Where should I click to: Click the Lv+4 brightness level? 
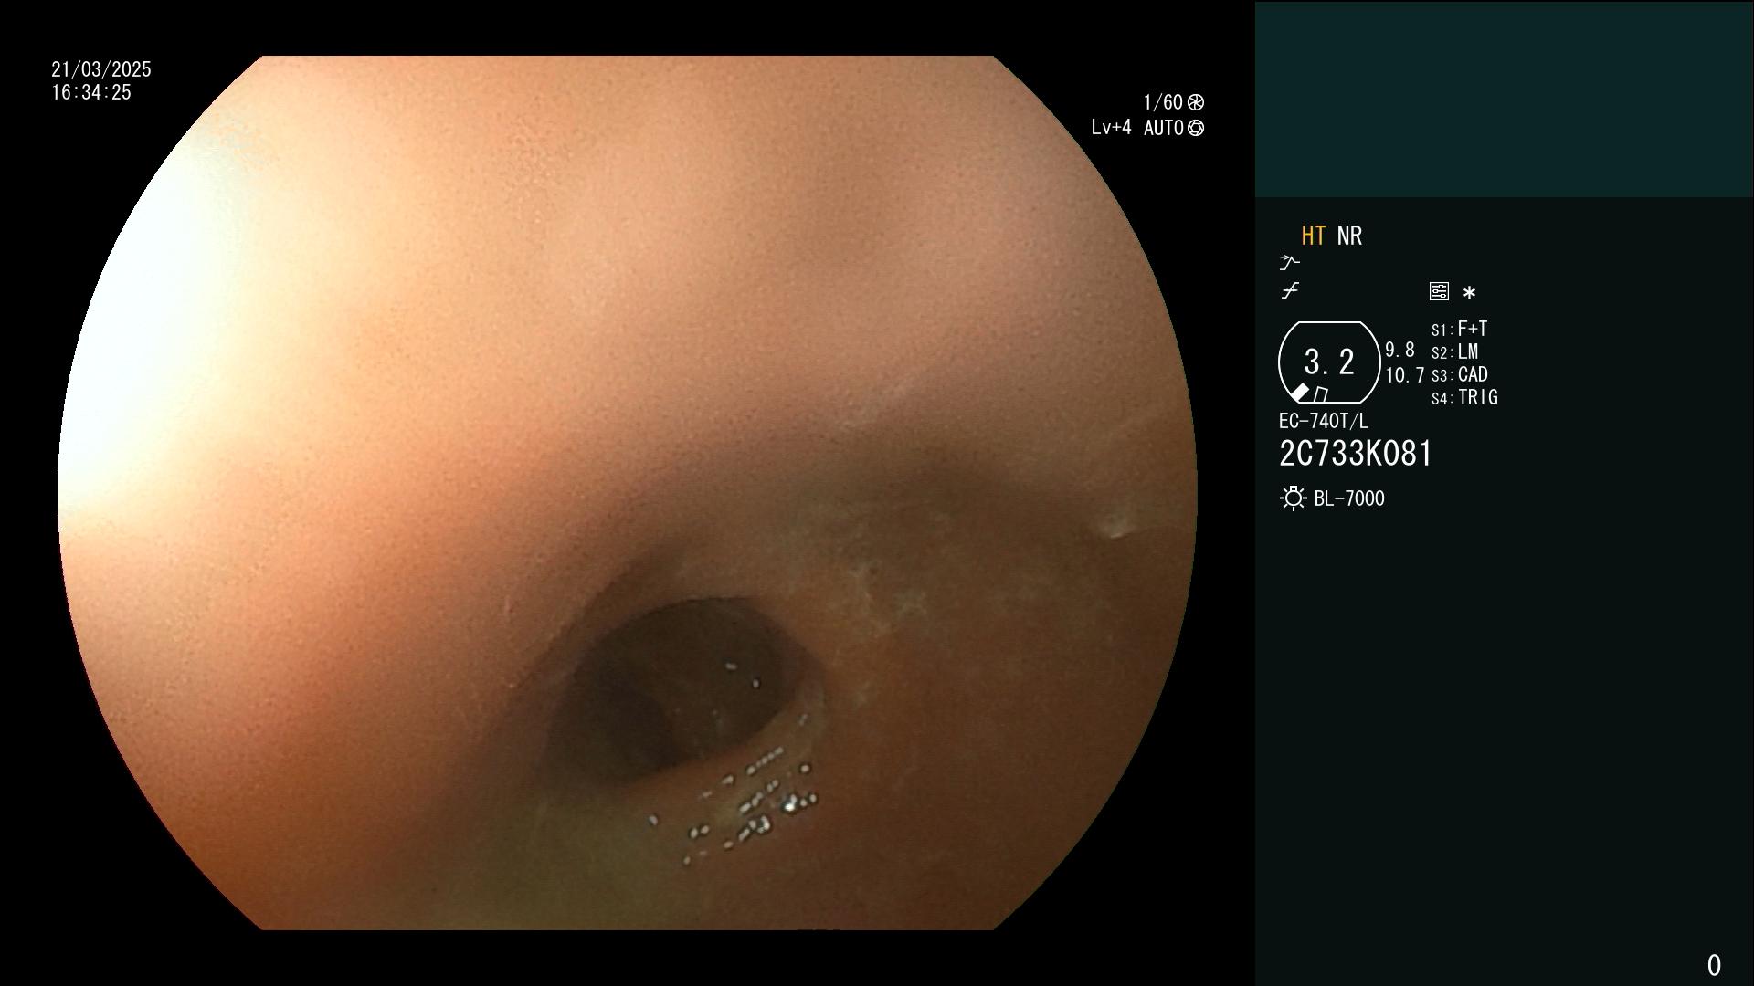pyautogui.click(x=1111, y=128)
